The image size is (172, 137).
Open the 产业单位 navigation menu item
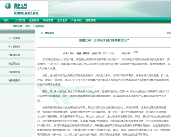[76, 20]
